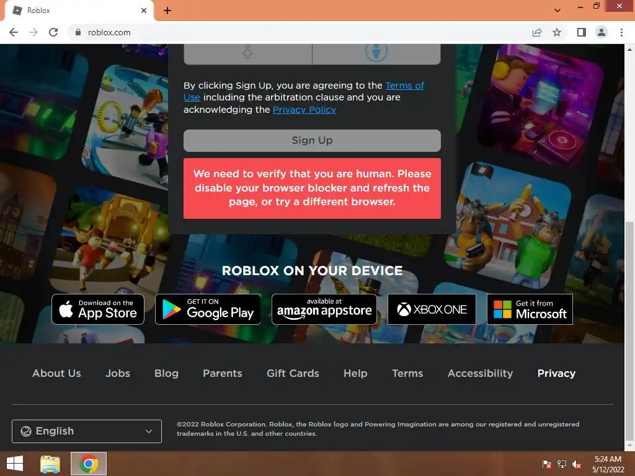Click the browser Back arrow
The image size is (635, 476).
pyautogui.click(x=14, y=32)
